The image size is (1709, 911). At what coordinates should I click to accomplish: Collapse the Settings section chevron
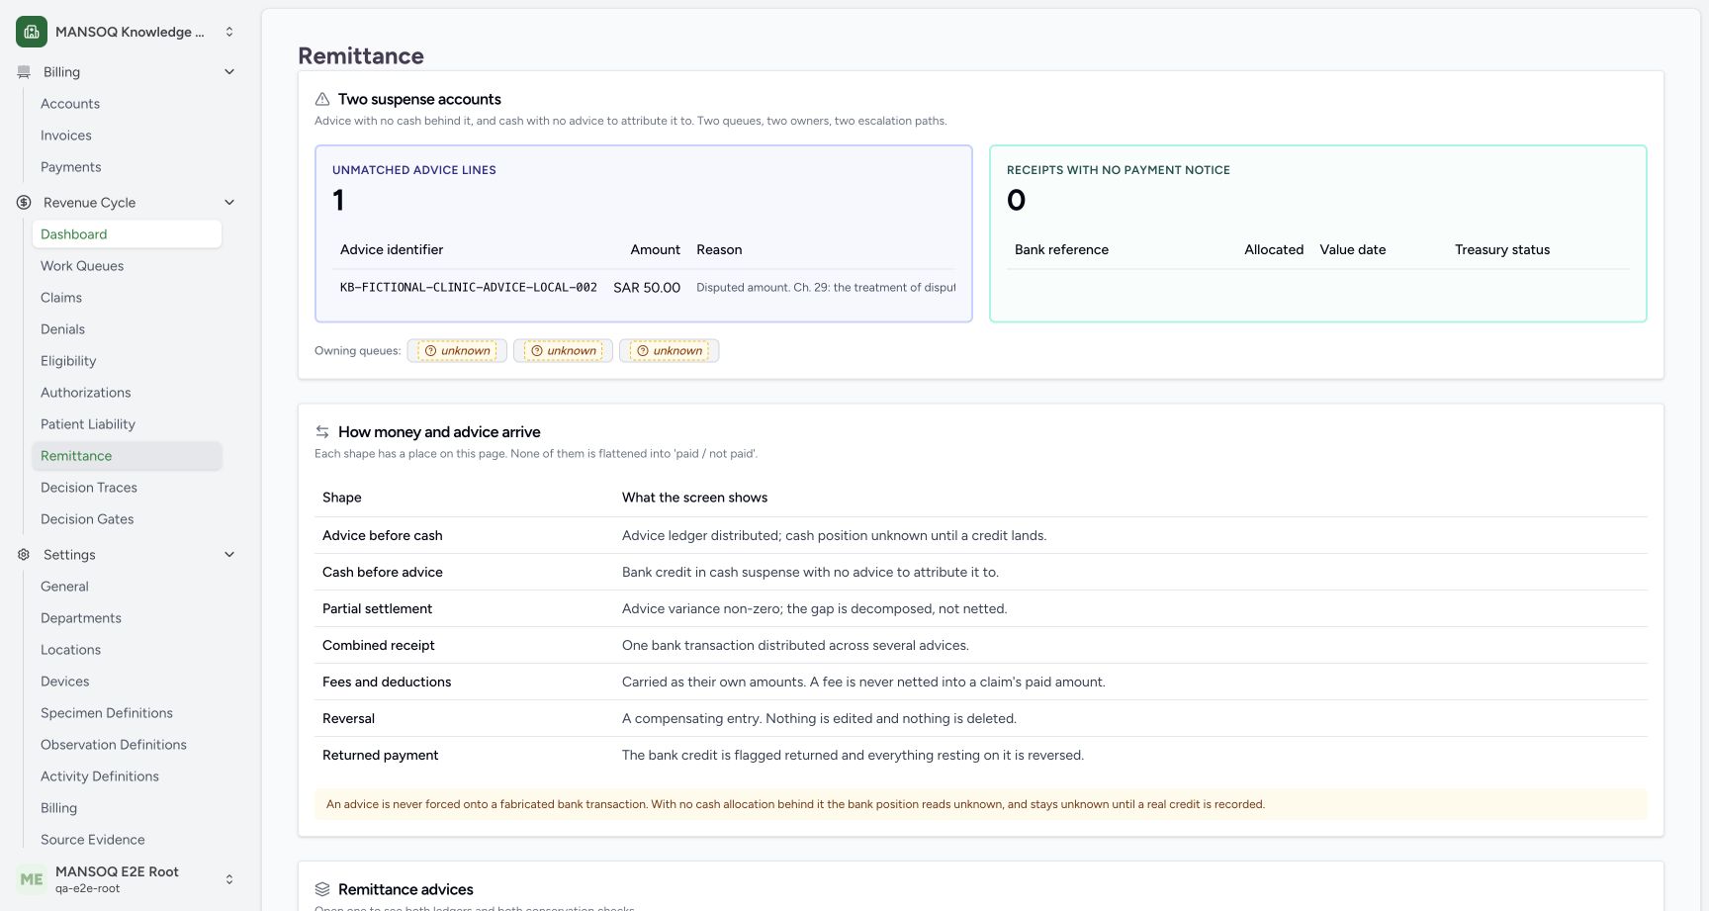pyautogui.click(x=229, y=555)
